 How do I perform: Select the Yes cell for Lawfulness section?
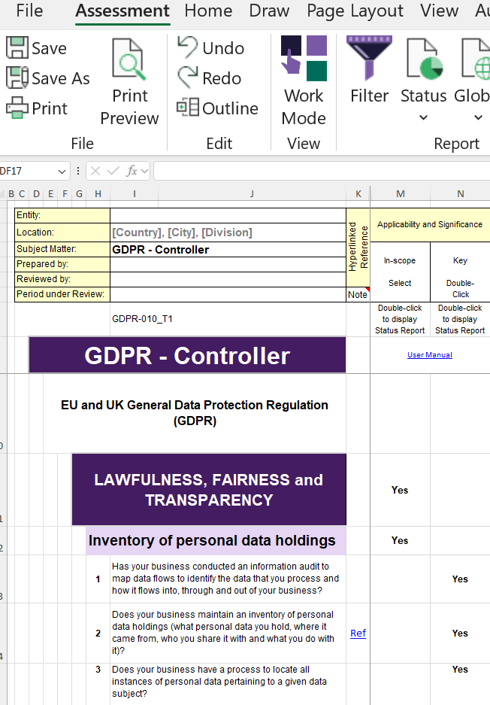(400, 490)
